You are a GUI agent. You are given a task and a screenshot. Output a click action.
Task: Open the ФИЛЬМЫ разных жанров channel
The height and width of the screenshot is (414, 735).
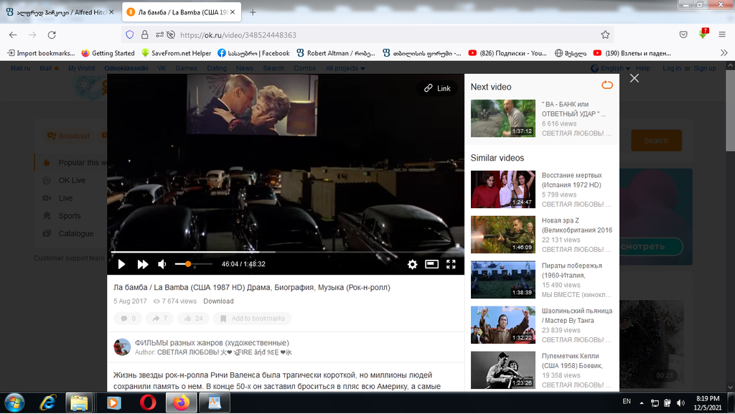coord(212,343)
